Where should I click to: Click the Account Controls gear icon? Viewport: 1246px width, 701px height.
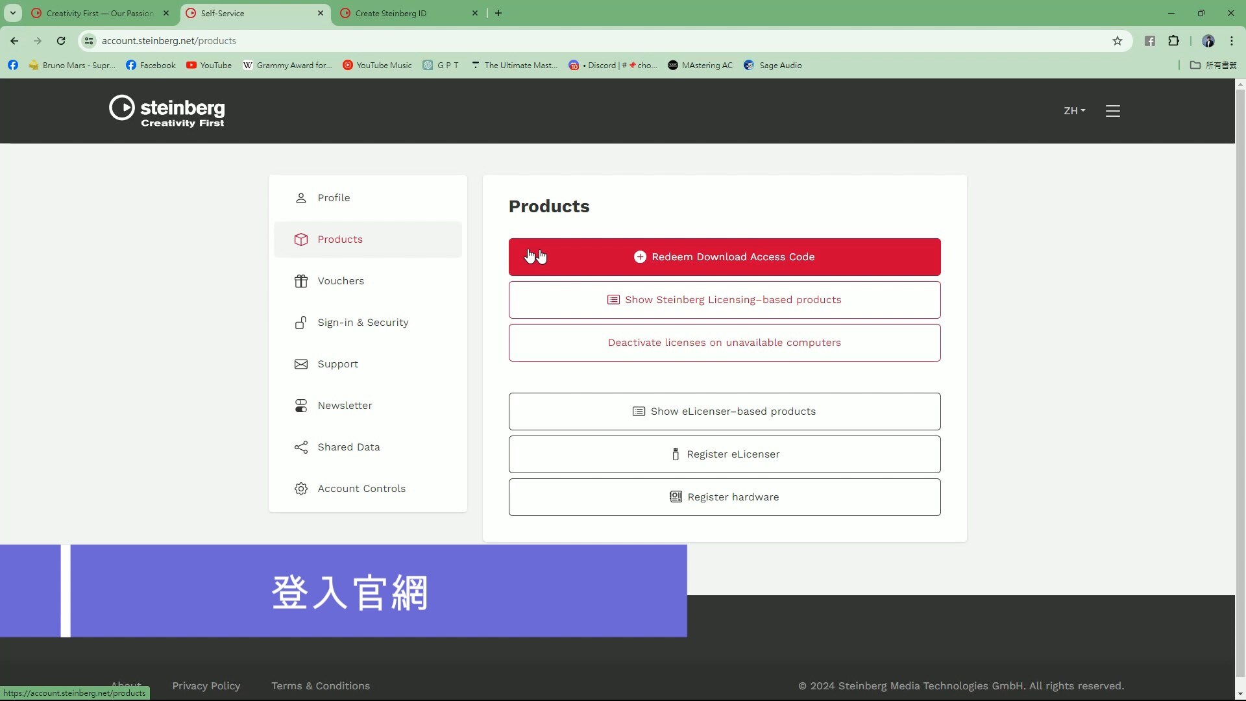(300, 489)
